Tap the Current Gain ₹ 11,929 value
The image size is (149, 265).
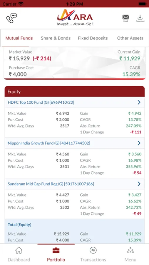[130, 59]
